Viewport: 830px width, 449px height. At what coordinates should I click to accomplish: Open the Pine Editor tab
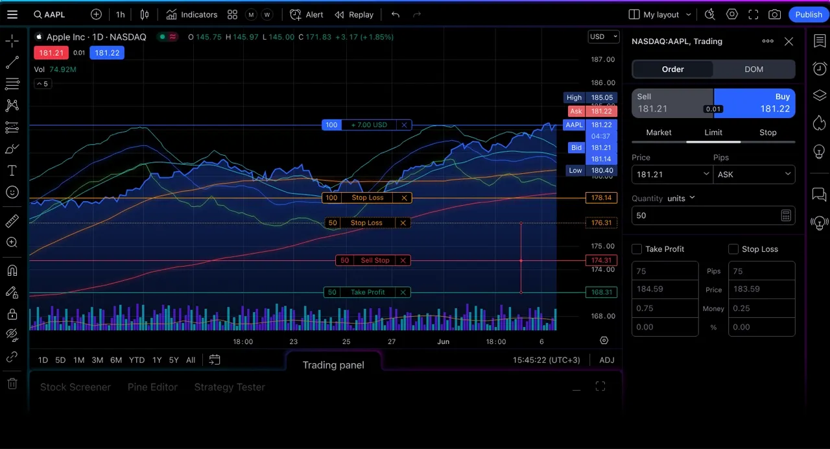pyautogui.click(x=152, y=387)
